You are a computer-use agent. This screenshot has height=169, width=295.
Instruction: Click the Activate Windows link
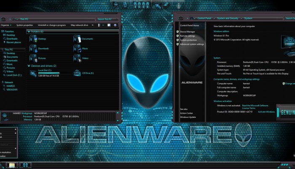pos(266,112)
